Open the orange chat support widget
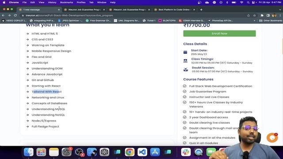This screenshot has width=283, height=159. (x=272, y=138)
